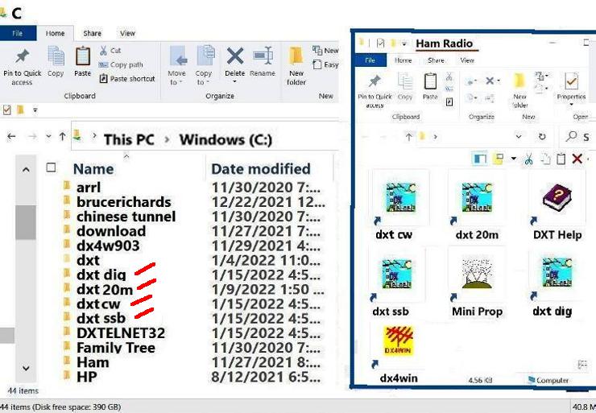This screenshot has height=413, width=596.
Task: Click New folder in Ham Radio ribbon
Action: [519, 90]
